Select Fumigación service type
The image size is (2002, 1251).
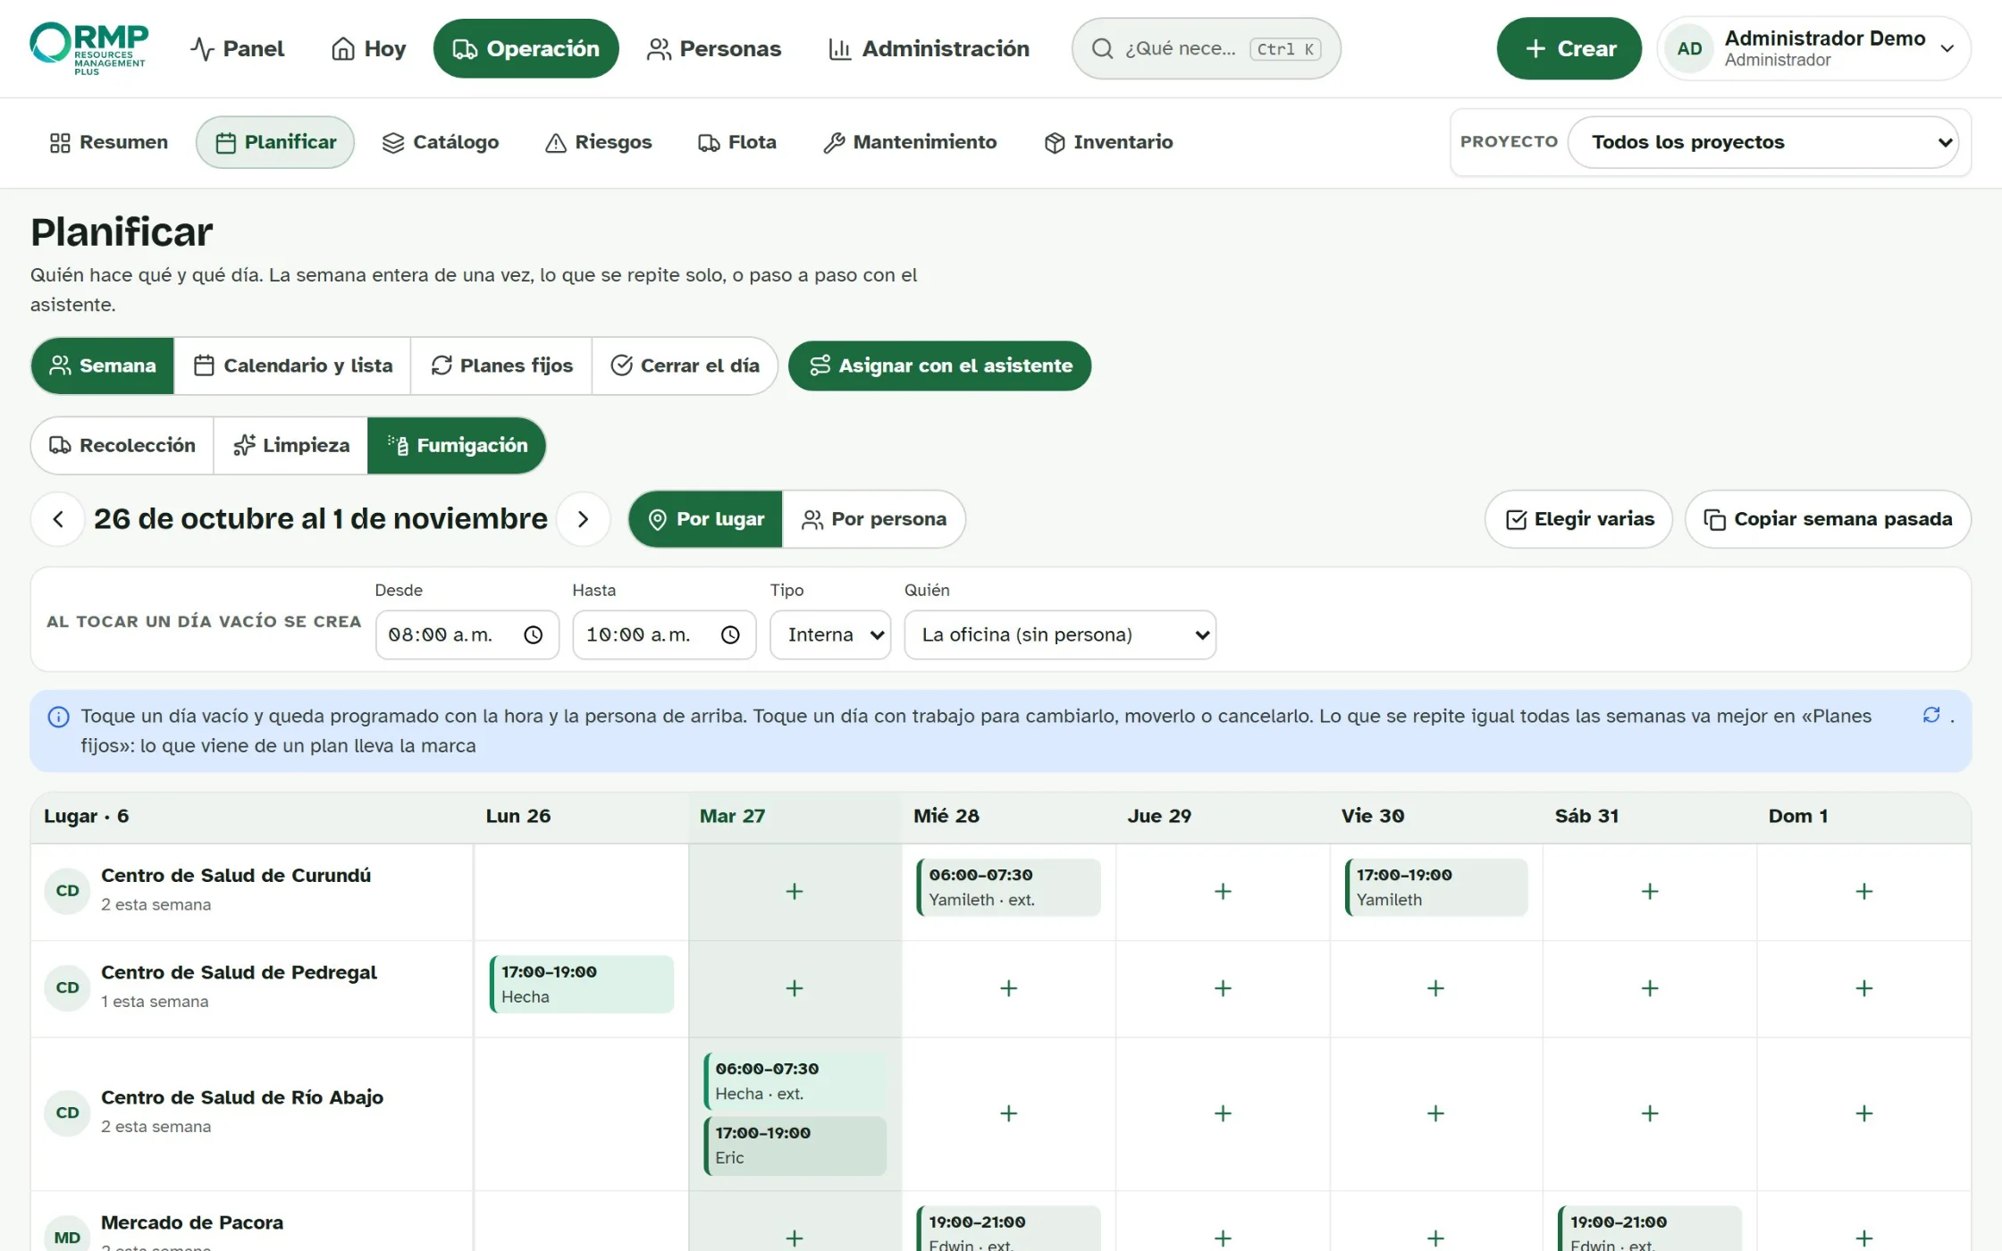coord(457,445)
